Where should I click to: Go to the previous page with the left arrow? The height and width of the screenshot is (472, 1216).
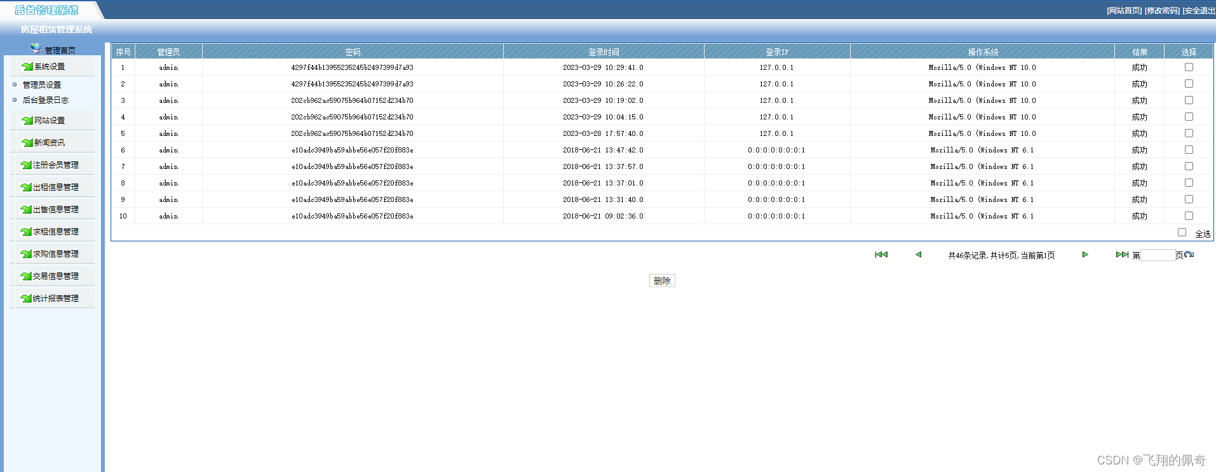pos(918,255)
